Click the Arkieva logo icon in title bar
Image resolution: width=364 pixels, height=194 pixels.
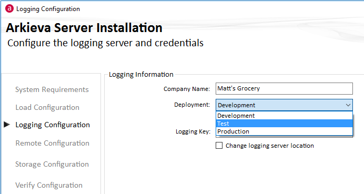tap(9, 9)
